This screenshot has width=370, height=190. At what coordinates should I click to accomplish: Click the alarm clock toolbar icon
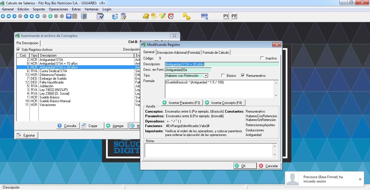(x=171, y=16)
